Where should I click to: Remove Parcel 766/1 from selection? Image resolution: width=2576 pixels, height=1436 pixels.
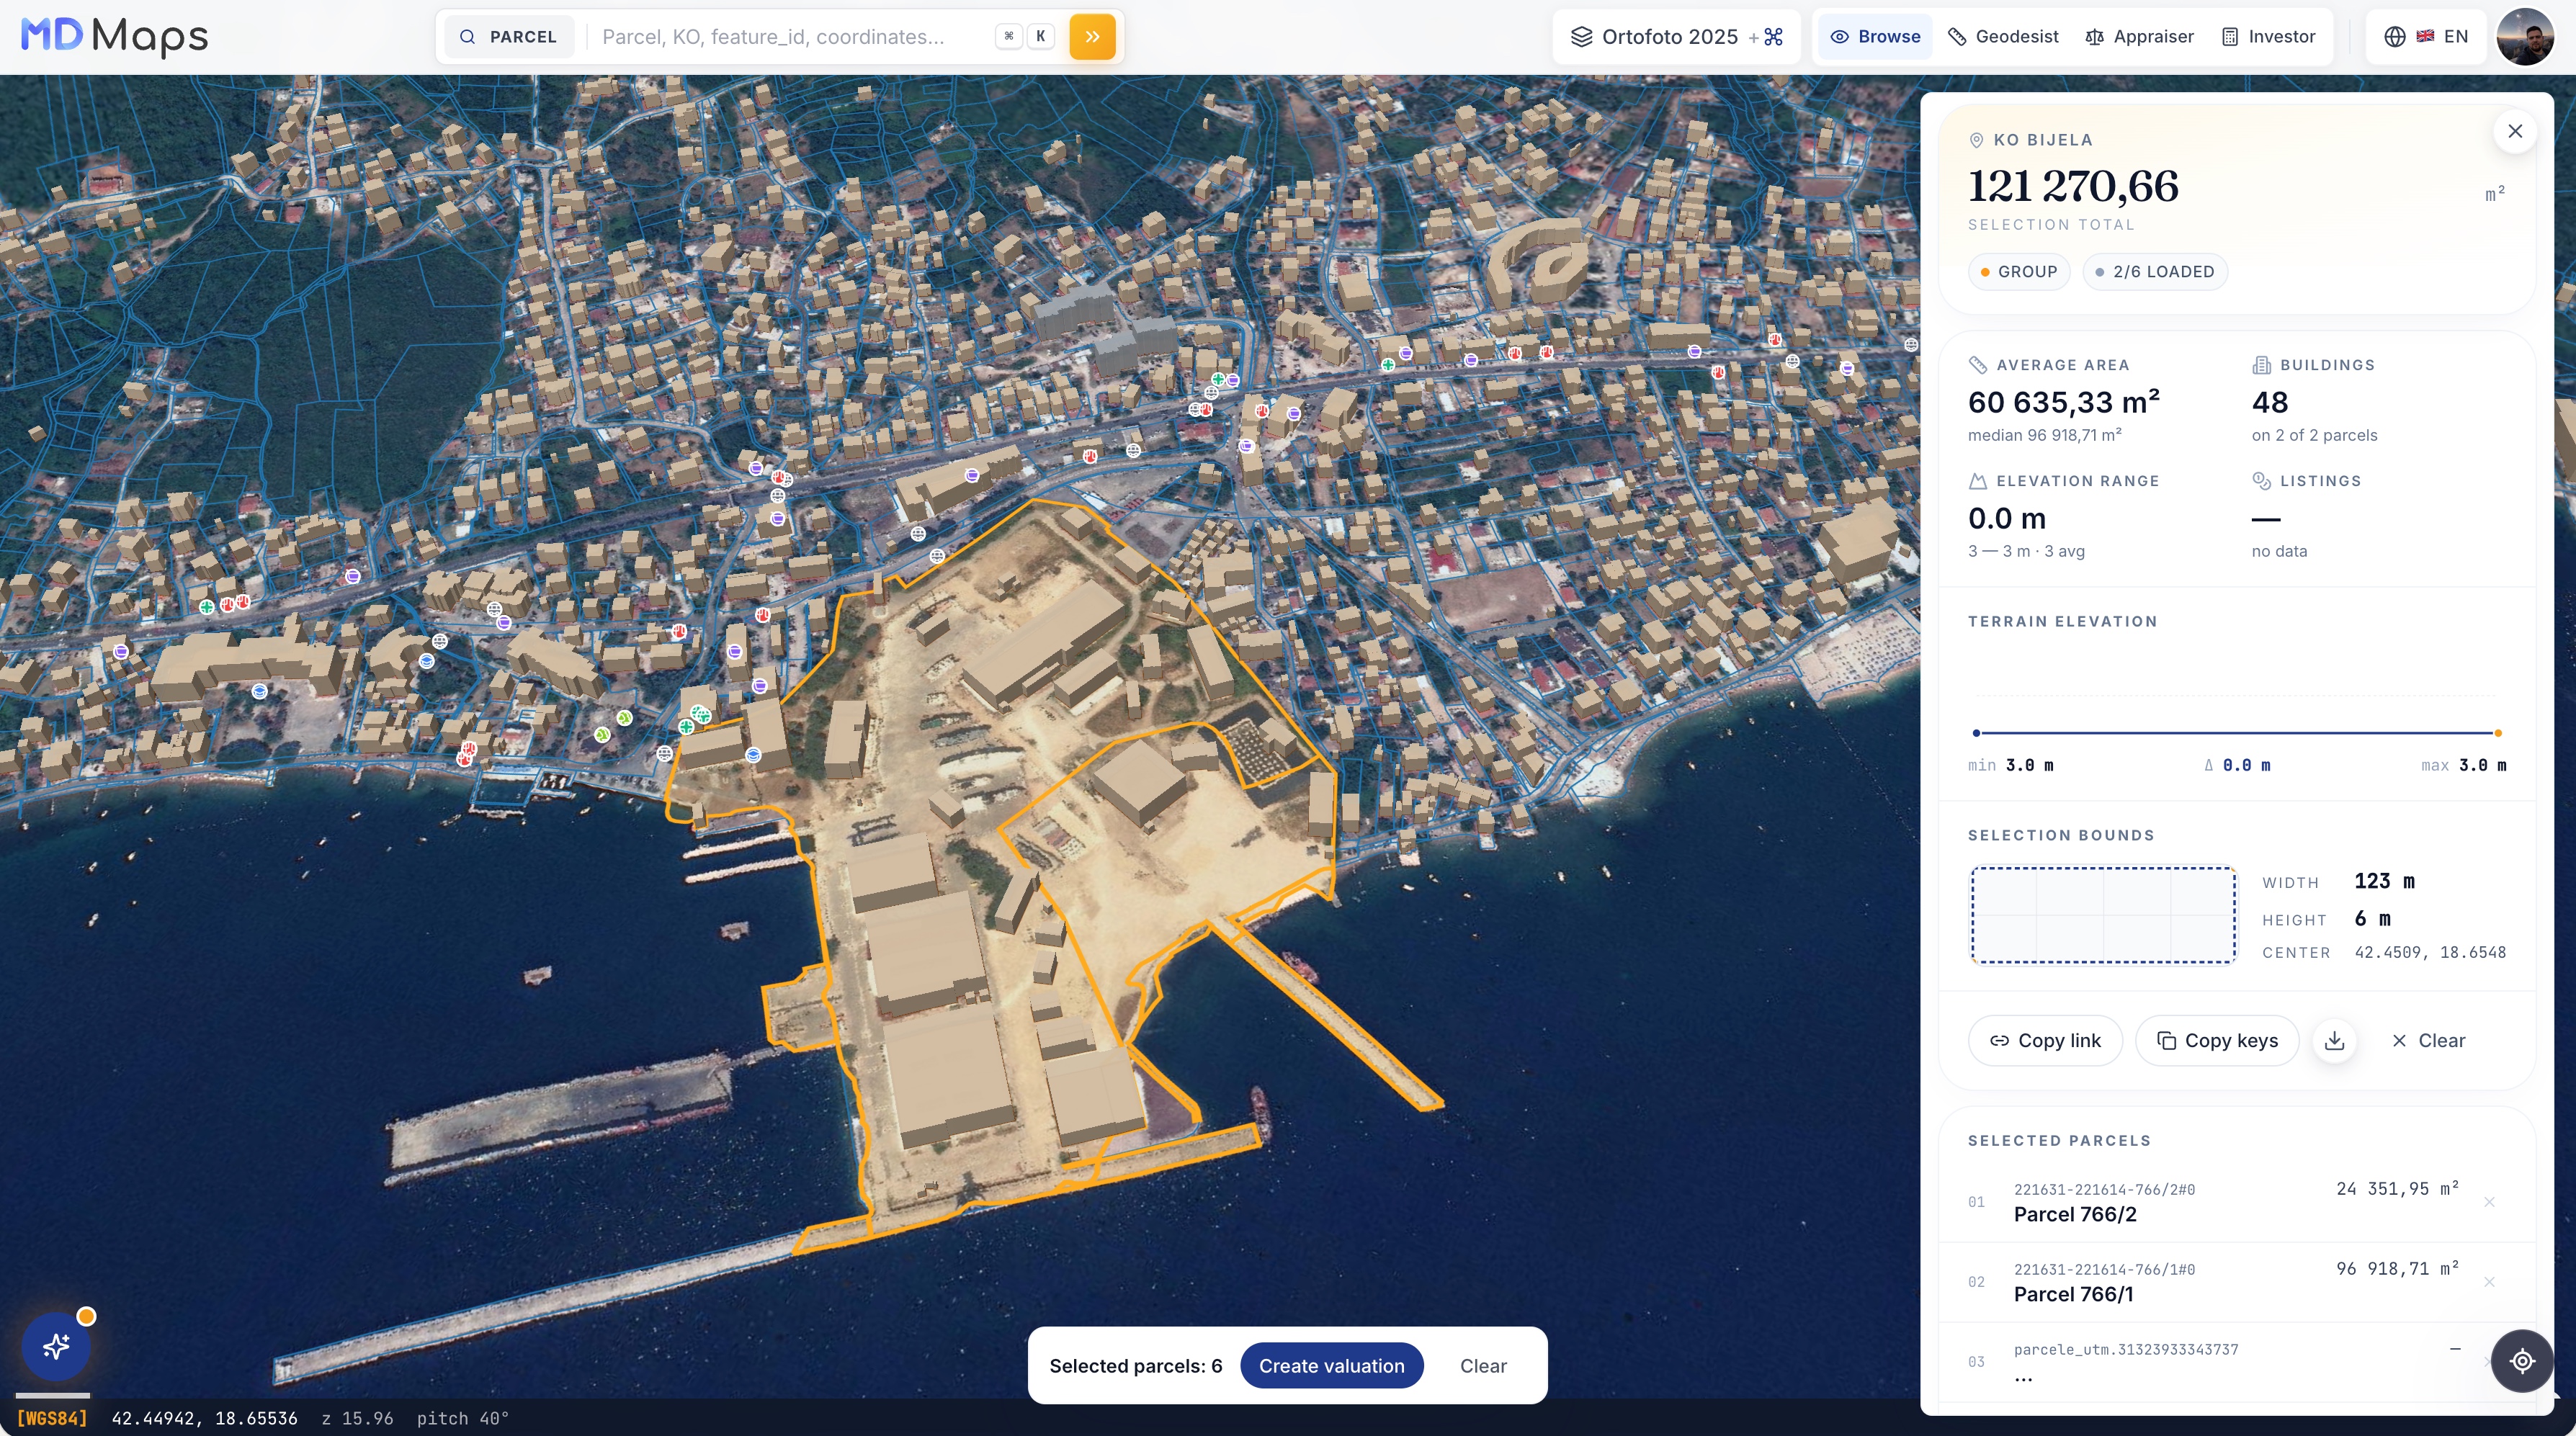pos(2489,1282)
